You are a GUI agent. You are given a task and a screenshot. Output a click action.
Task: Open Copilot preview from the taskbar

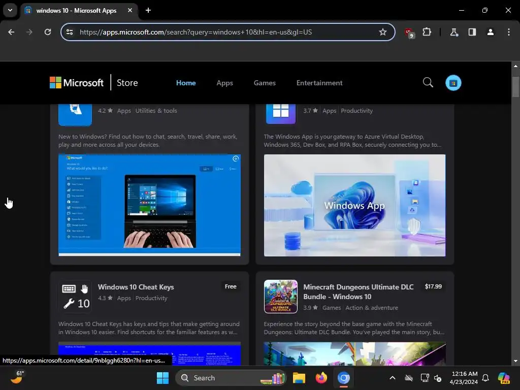point(504,378)
